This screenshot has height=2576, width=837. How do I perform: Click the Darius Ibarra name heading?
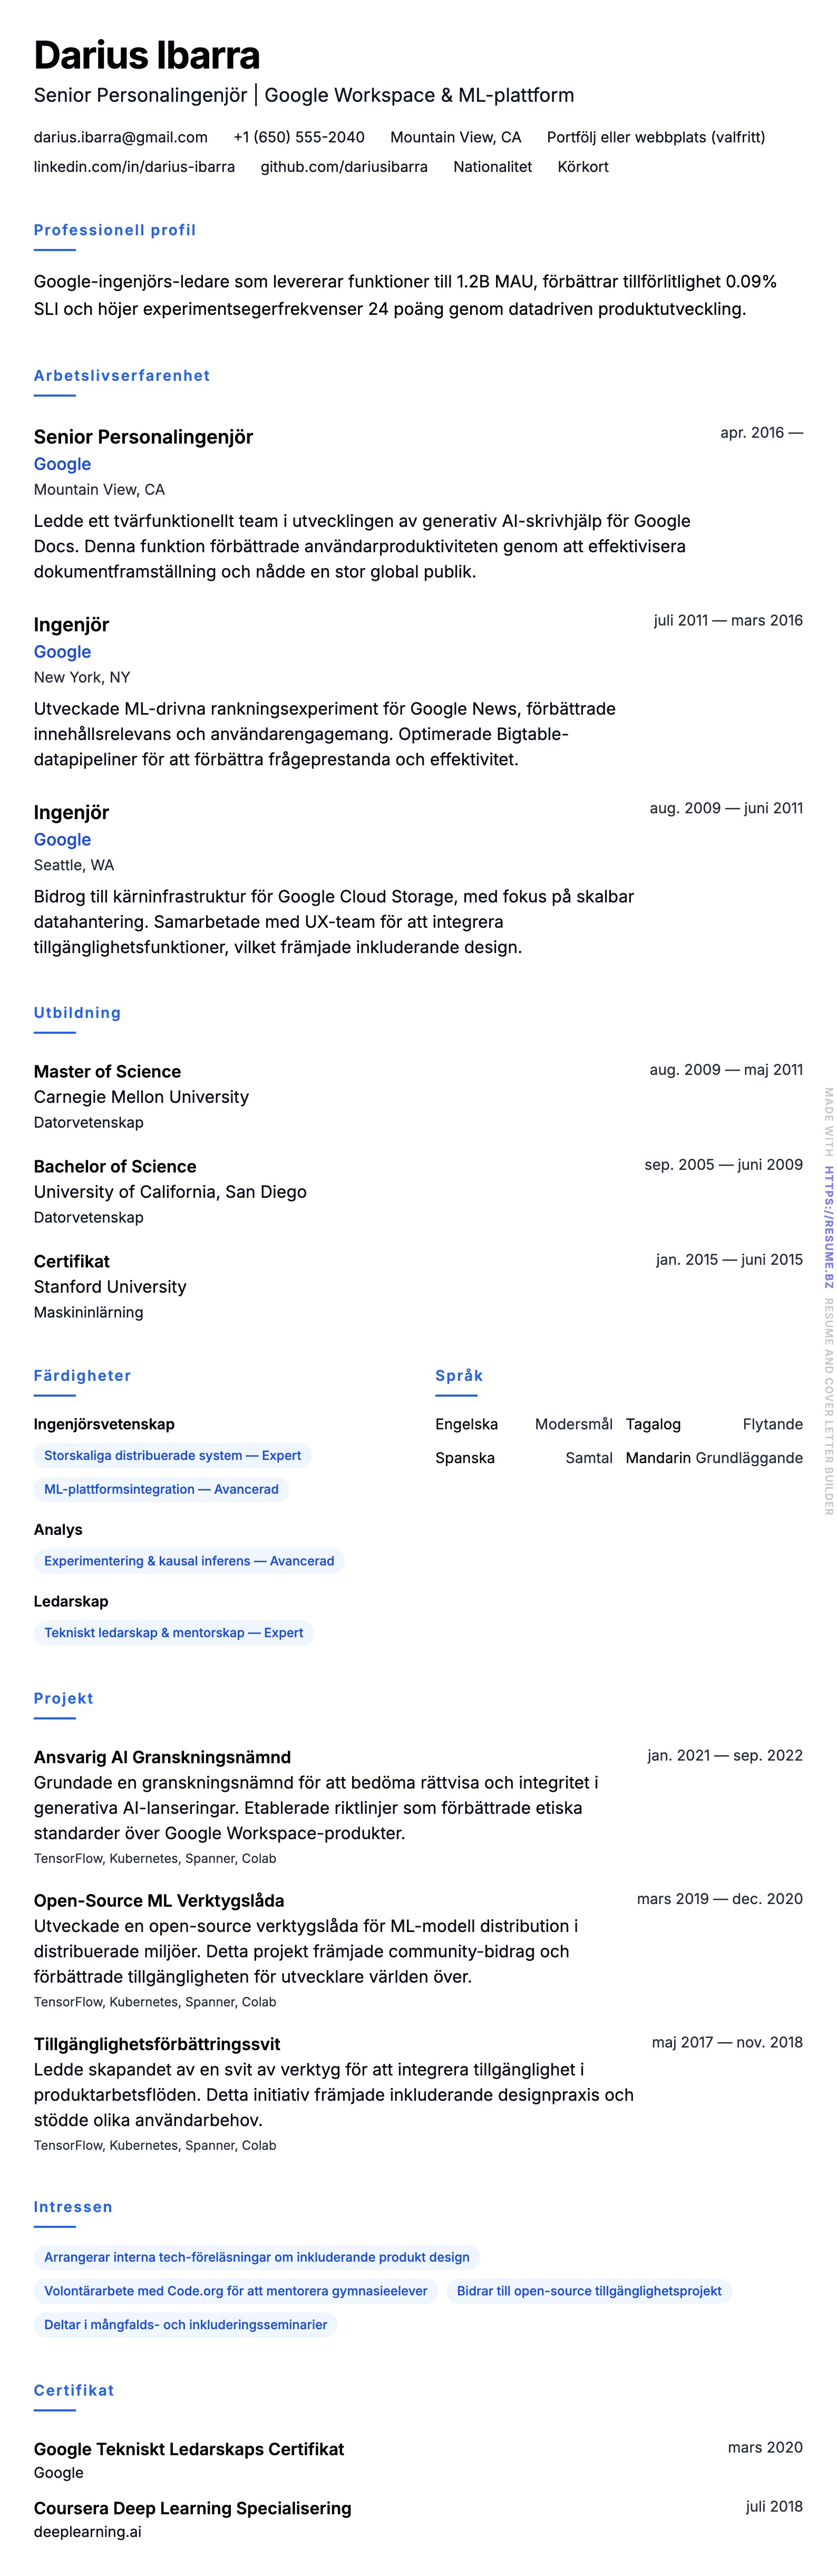pos(147,55)
